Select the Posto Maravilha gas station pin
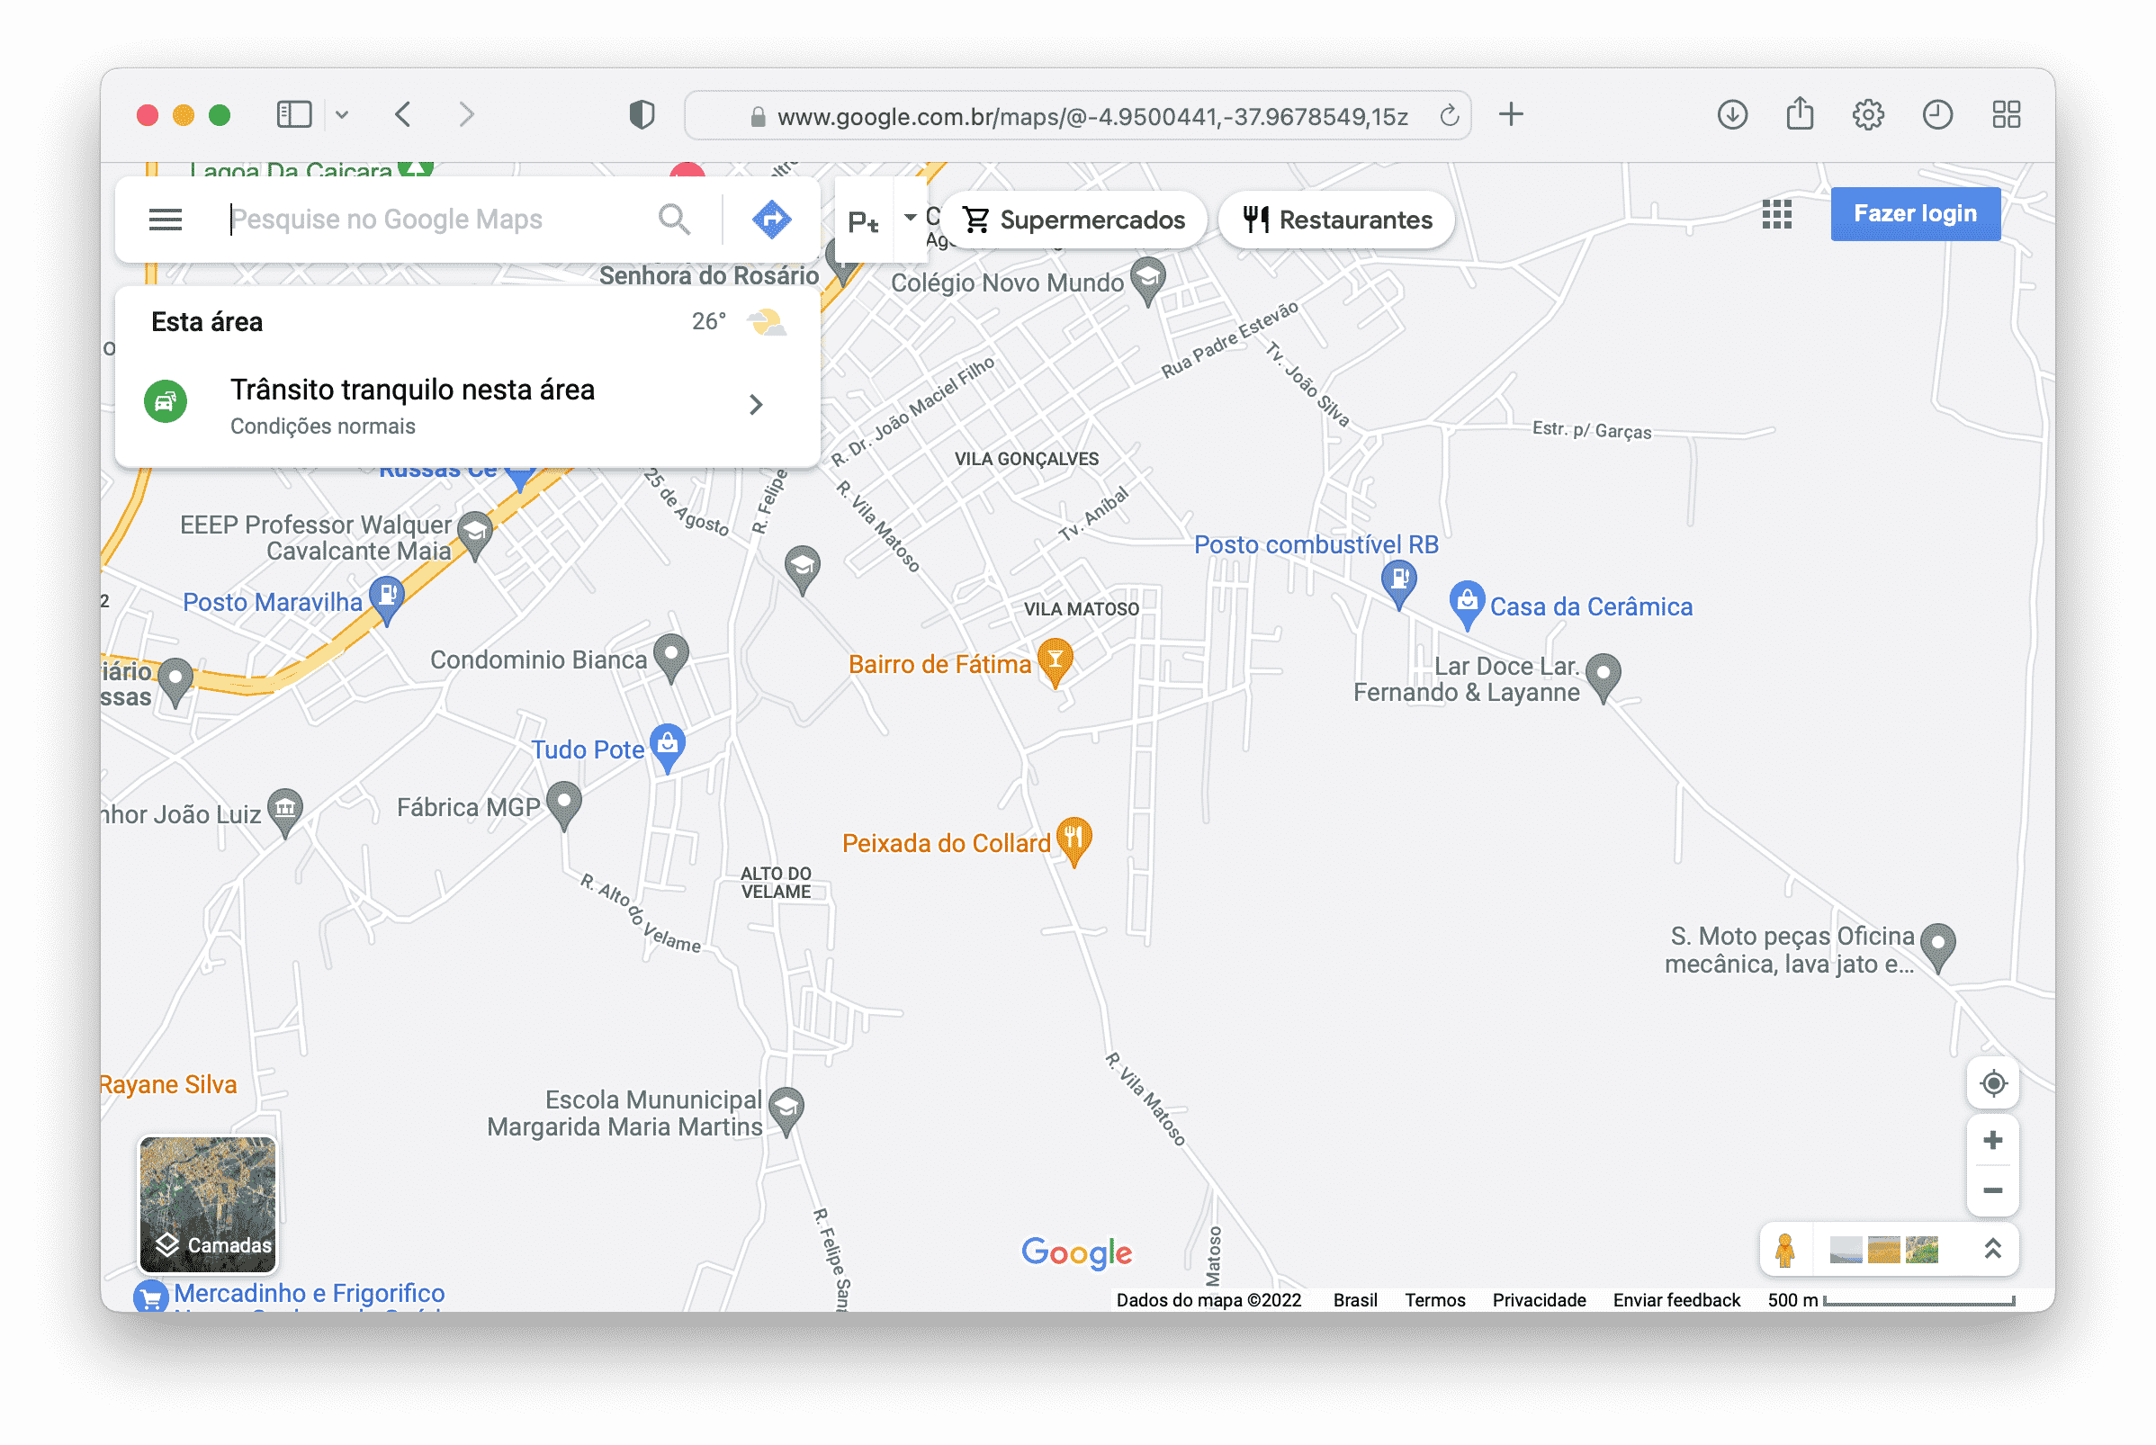The image size is (2156, 1445). pyautogui.click(x=387, y=599)
